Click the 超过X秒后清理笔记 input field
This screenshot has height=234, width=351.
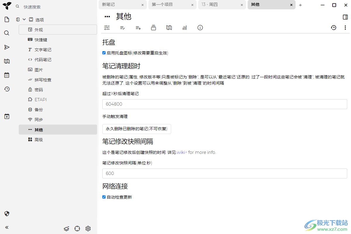[225, 104]
